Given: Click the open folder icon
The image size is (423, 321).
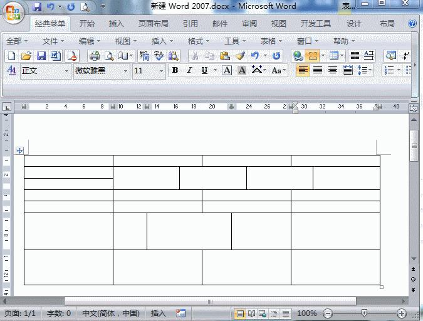Looking at the screenshot, I should (26, 56).
